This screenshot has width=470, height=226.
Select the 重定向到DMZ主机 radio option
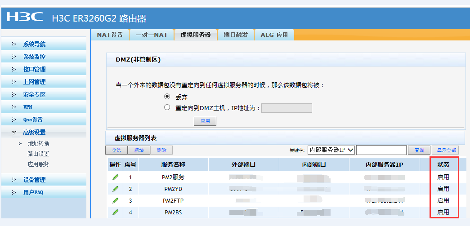[x=167, y=107]
